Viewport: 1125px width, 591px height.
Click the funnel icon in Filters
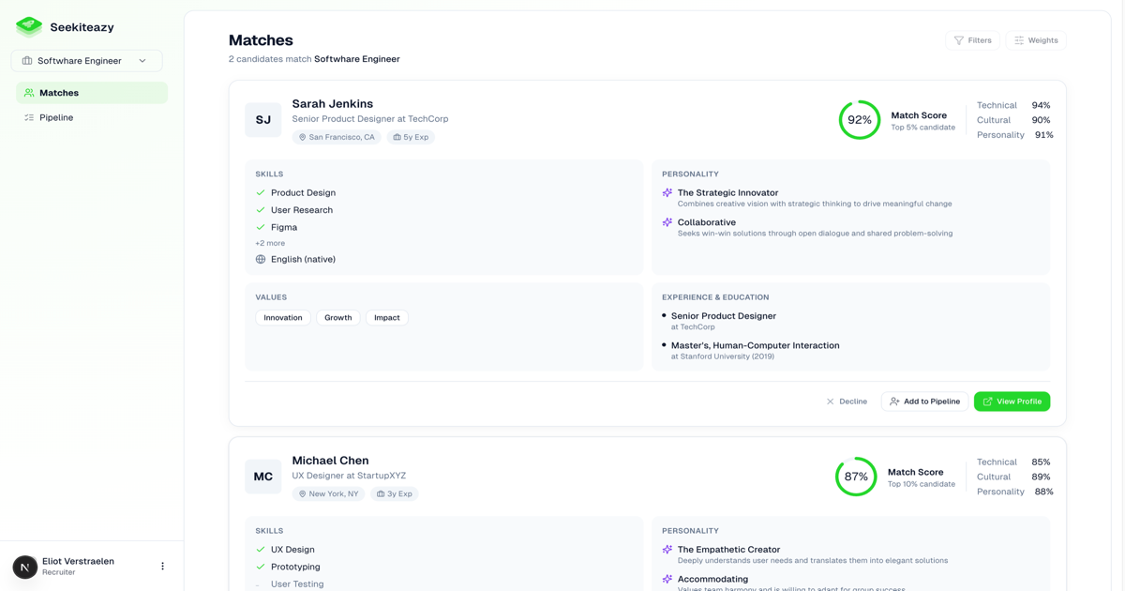click(958, 40)
